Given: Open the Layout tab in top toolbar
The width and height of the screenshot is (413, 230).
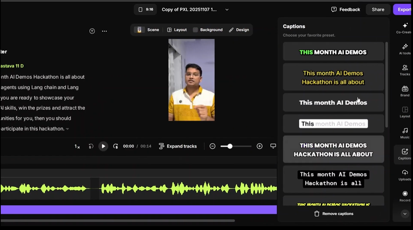Looking at the screenshot, I should click(x=177, y=30).
